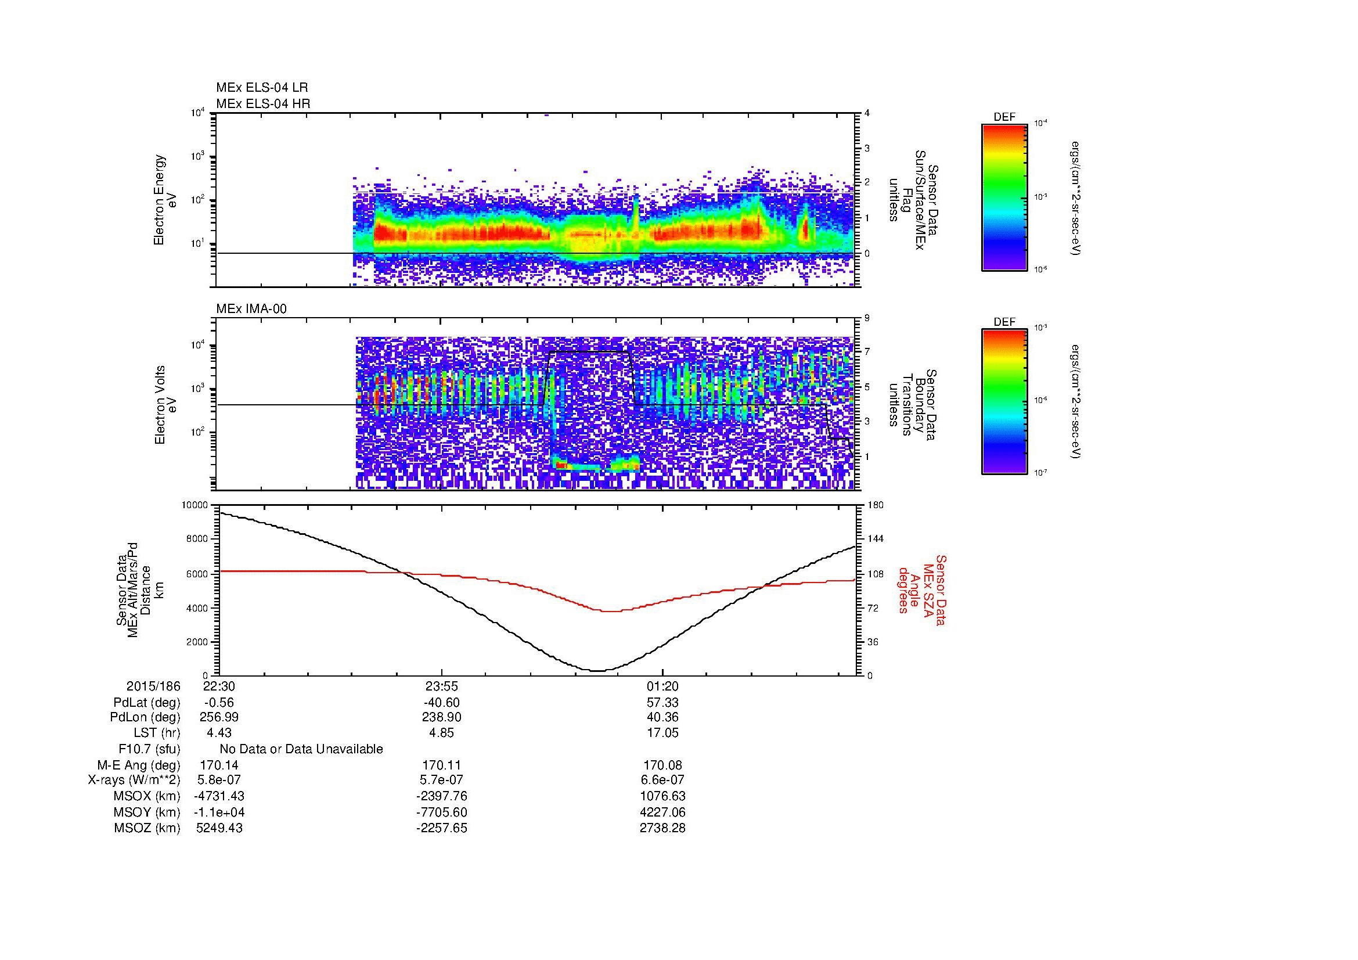Screen dimensions: 1358x960
Task: Click the MSOY value '-1.1e+04'
Action: tap(219, 812)
